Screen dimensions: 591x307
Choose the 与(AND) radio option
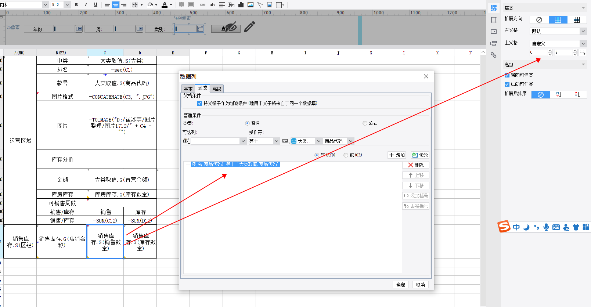pyautogui.click(x=317, y=155)
